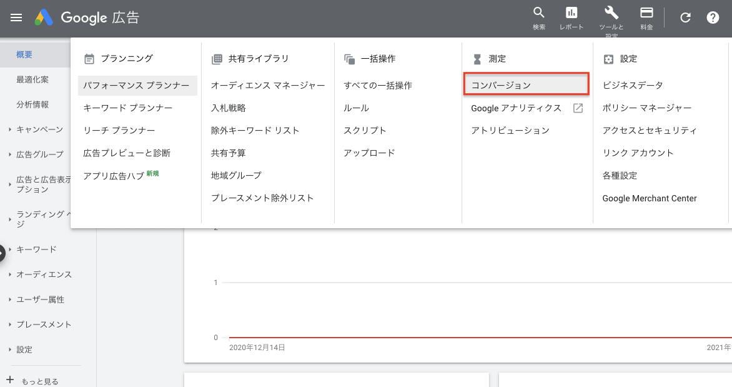The image size is (732, 387).
Task: Open アップロード under 一括操作
Action: pos(369,153)
